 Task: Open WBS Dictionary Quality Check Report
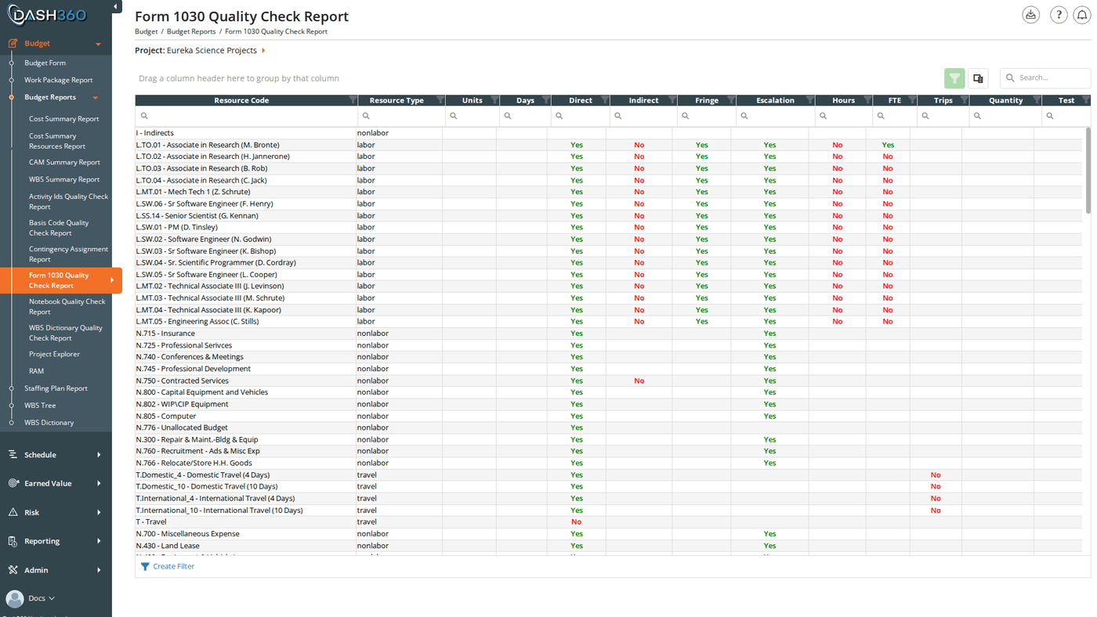(66, 333)
